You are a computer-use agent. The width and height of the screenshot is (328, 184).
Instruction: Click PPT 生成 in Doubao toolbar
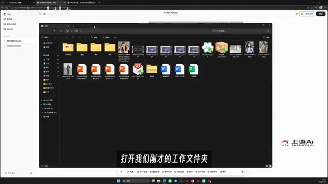coord(142,172)
